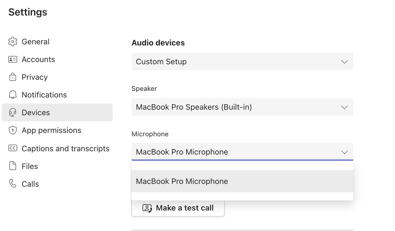
Task: Click the test call icon on button
Action: pos(147,208)
